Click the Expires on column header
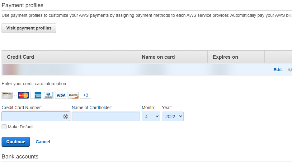This screenshot has width=292, height=165. pos(225,57)
